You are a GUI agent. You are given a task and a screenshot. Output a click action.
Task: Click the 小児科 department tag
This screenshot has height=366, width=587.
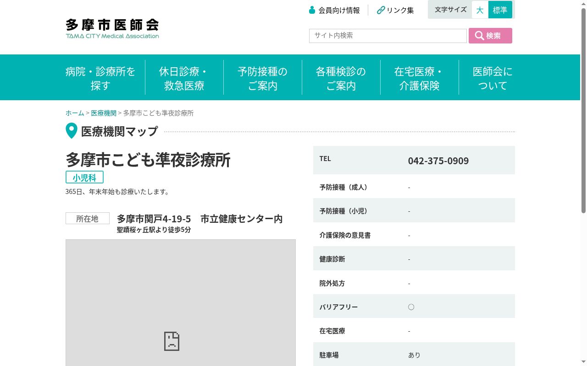pos(84,178)
